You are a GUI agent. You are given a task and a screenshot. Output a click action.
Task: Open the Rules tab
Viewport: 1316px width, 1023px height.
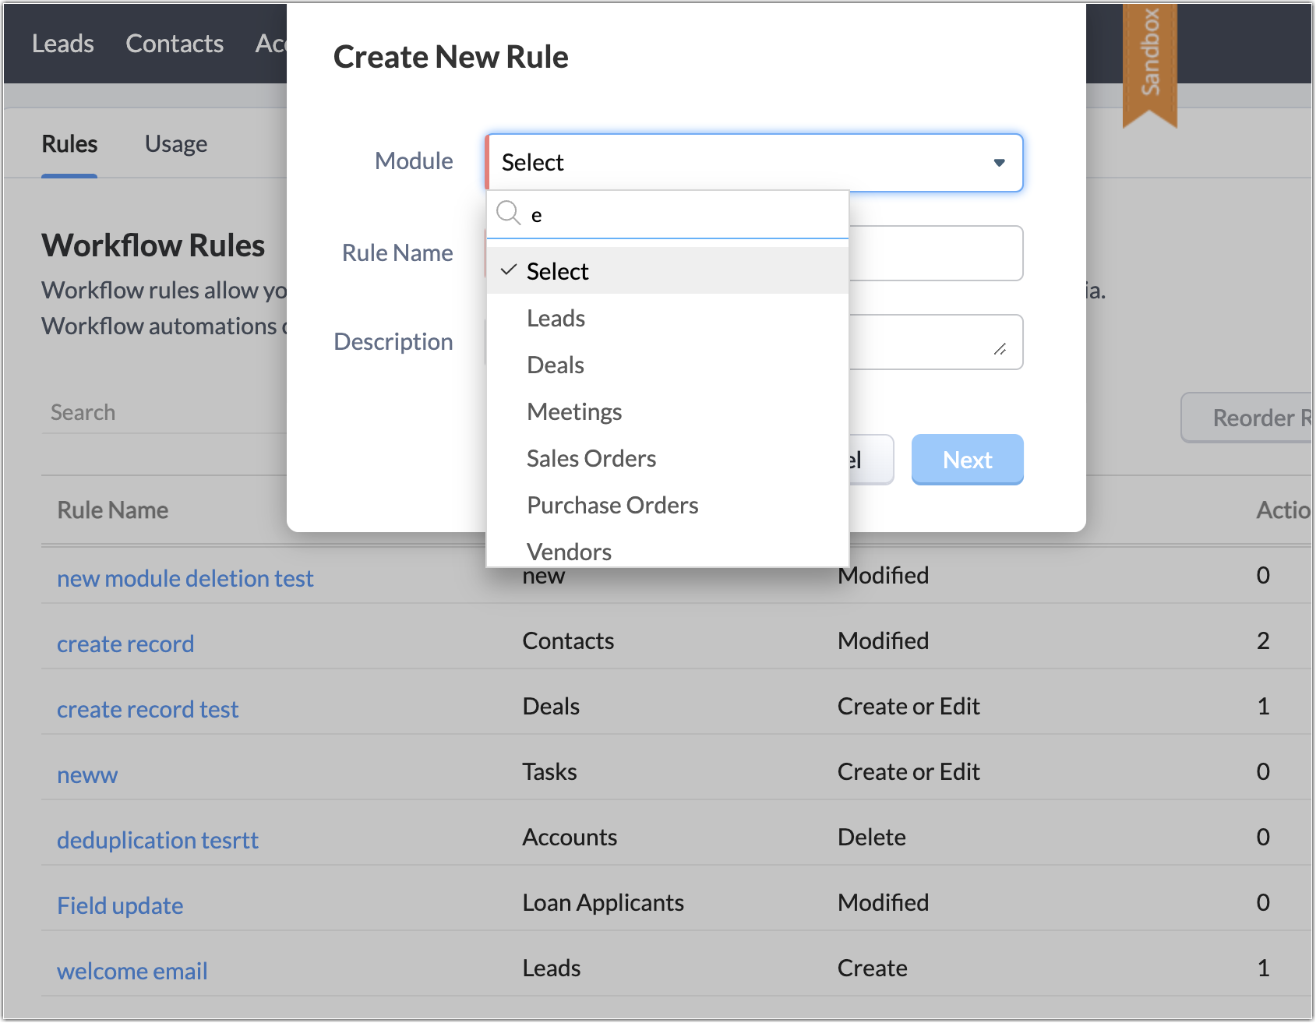[x=69, y=144]
